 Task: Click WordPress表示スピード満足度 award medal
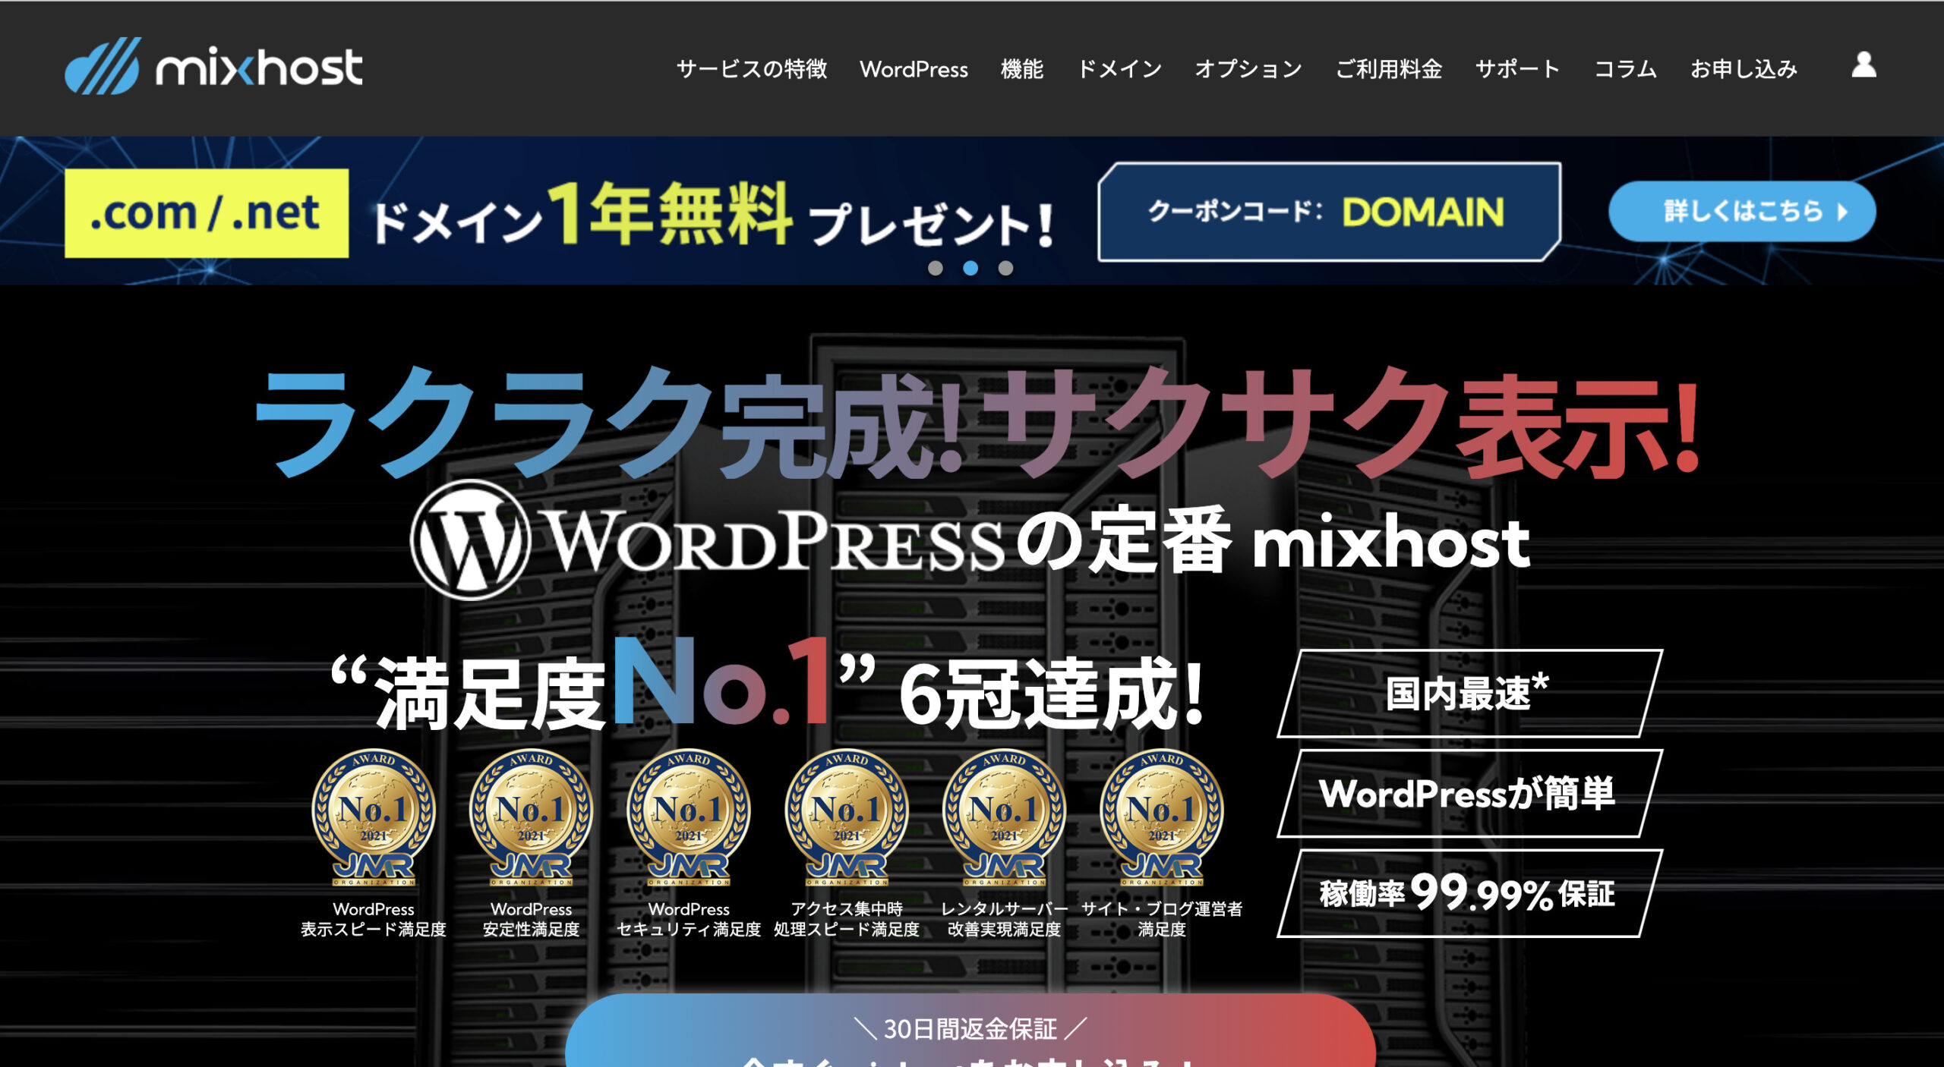[x=374, y=817]
